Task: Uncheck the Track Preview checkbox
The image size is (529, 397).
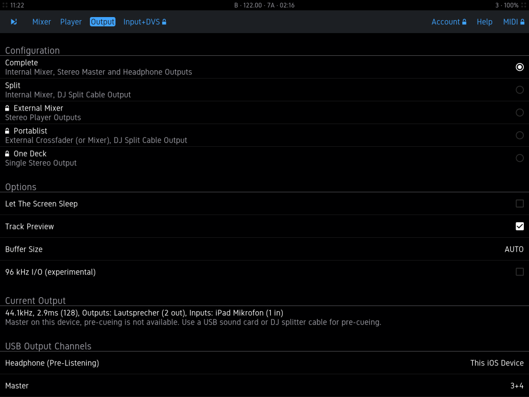Action: pos(519,226)
